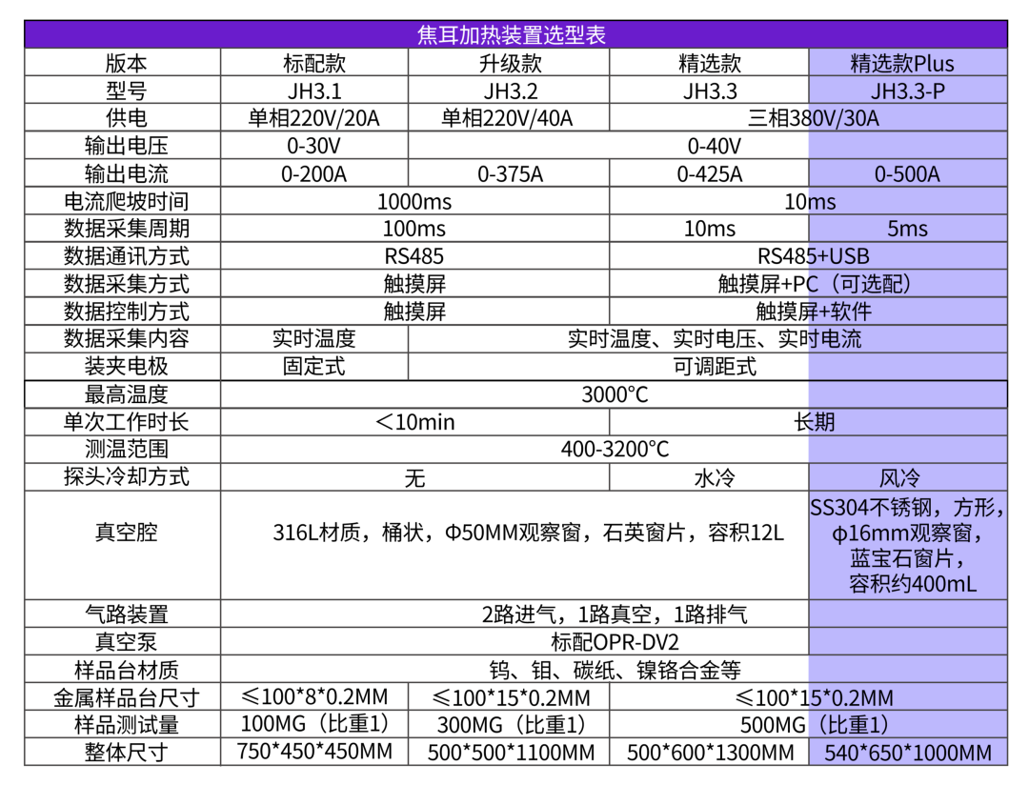Image resolution: width=1029 pixels, height=785 pixels.
Task: Select the 风冷 cooling cell
Action: (x=907, y=477)
